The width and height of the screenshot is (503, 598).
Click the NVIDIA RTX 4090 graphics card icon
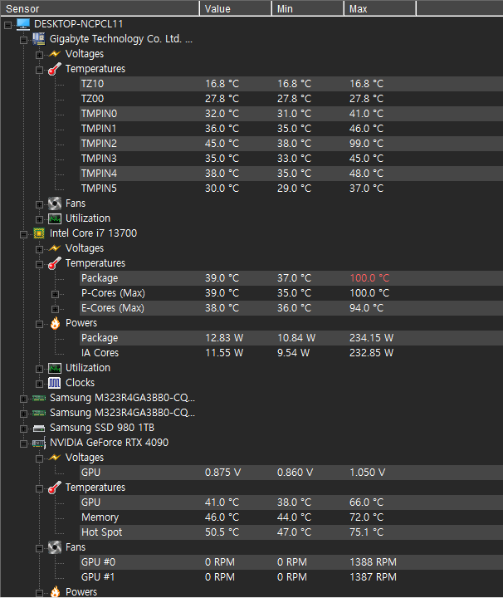point(39,443)
